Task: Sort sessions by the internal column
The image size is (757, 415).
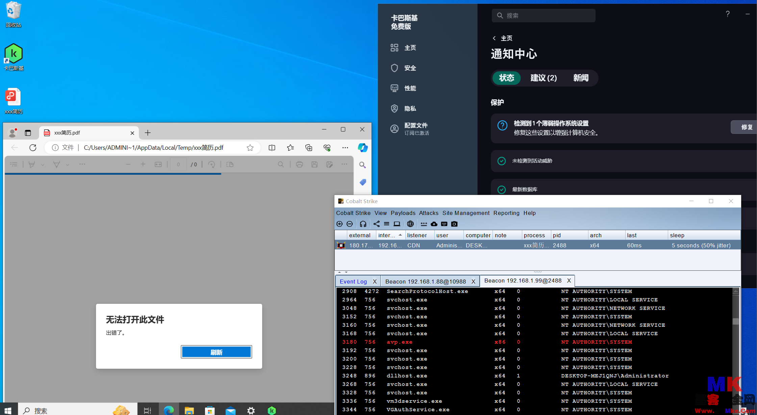Action: [390, 235]
